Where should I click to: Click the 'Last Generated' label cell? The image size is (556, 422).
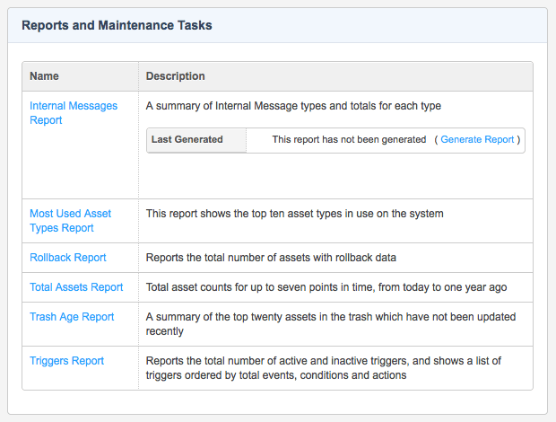pos(196,140)
